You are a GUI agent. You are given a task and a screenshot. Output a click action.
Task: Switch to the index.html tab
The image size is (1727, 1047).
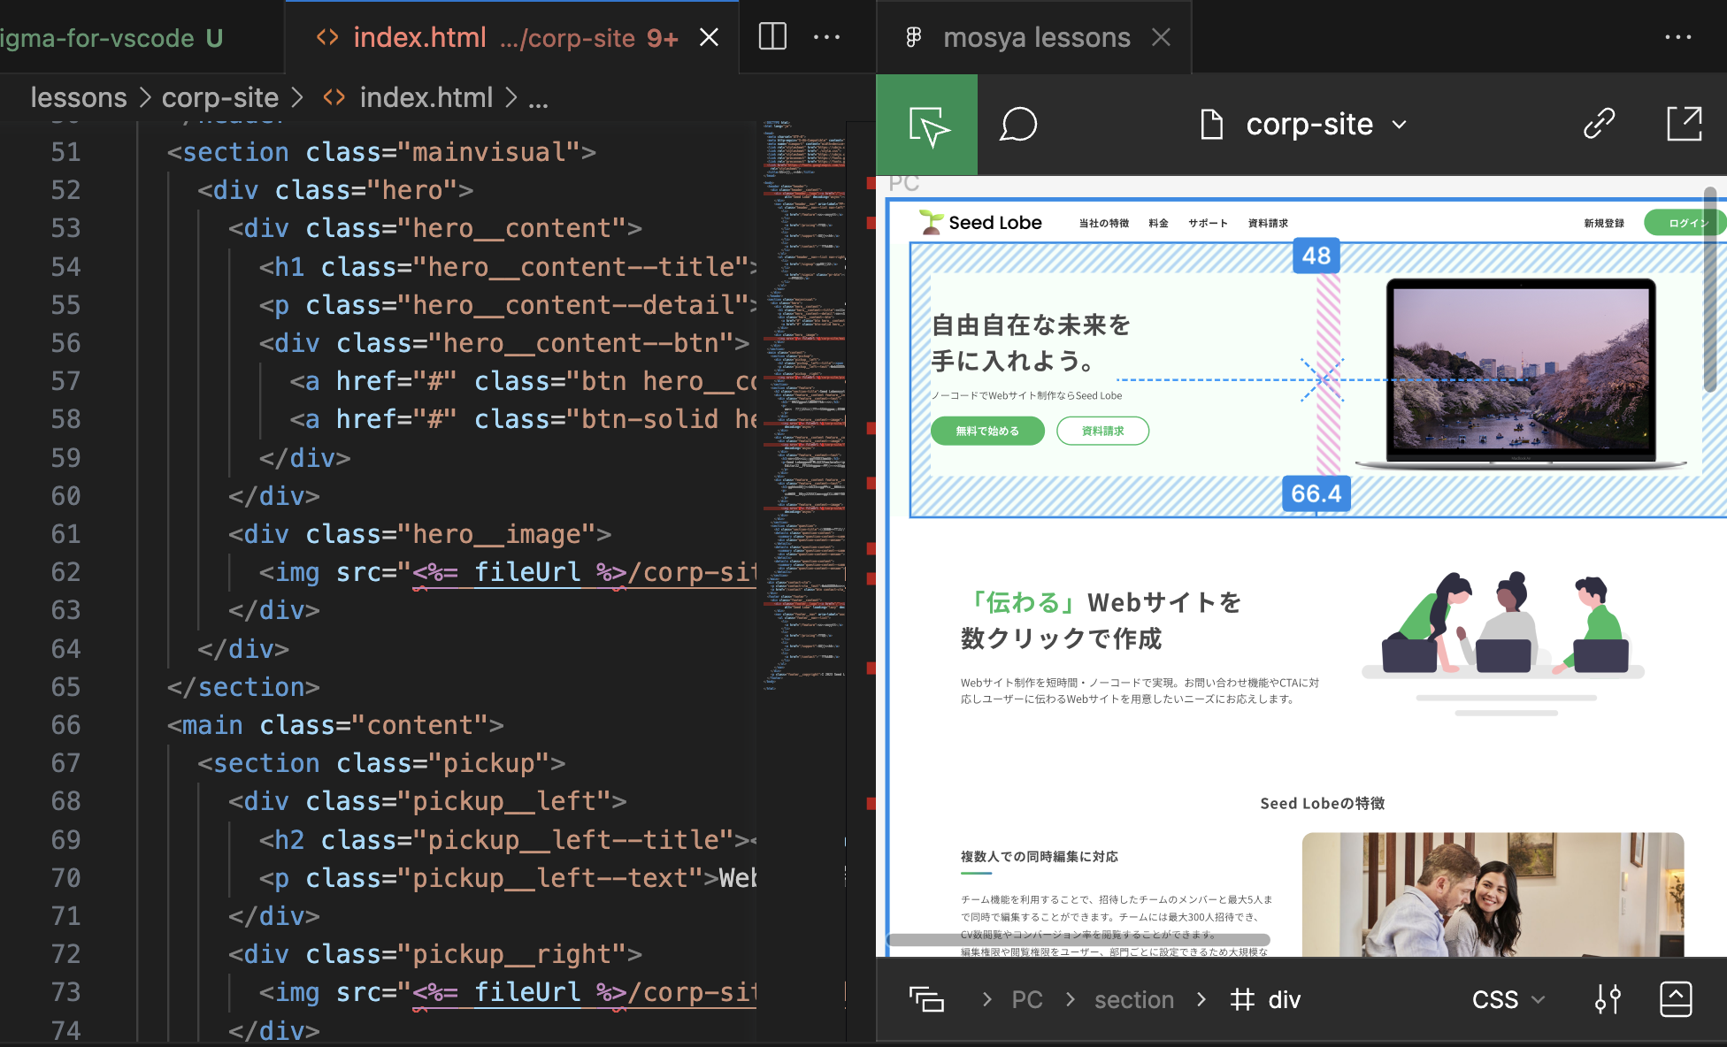420,36
